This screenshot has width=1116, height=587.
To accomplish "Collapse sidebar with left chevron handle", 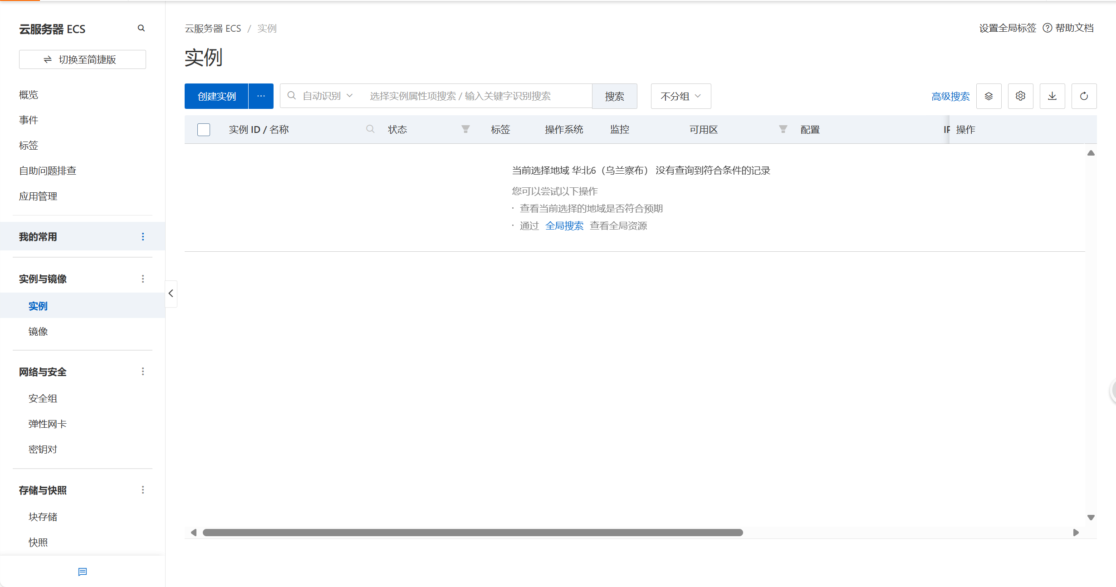I will pos(171,293).
